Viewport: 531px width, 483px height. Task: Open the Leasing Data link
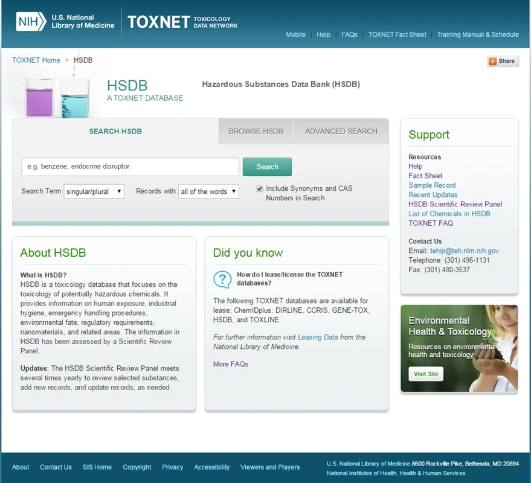point(318,337)
